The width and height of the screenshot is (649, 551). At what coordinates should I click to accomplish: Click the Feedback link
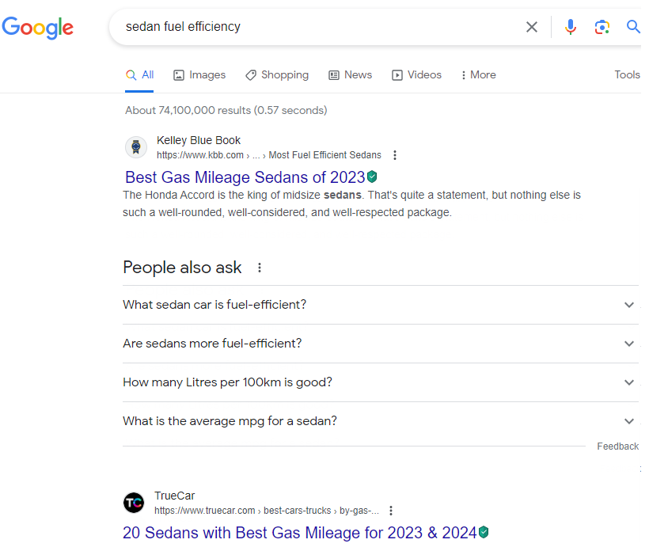(x=617, y=446)
